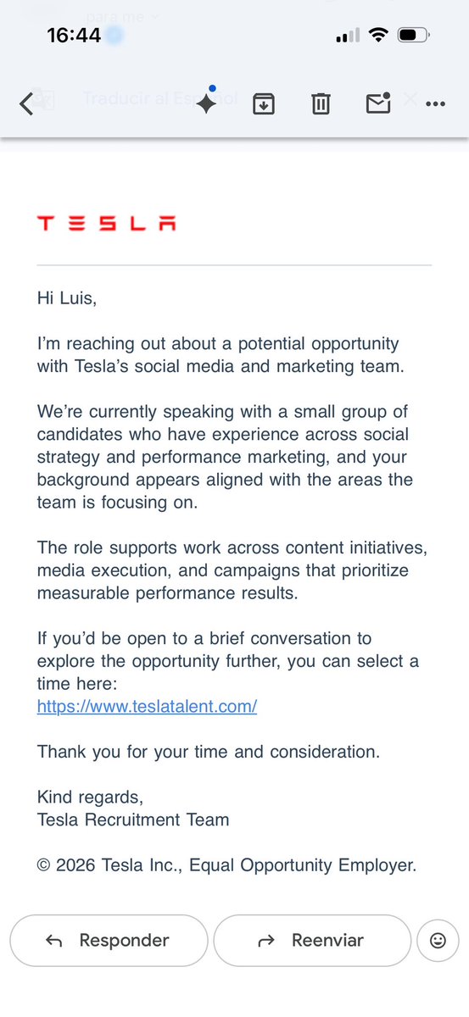469x1017 pixels.
Task: Tap the 16:44 clock
Action: click(x=74, y=36)
